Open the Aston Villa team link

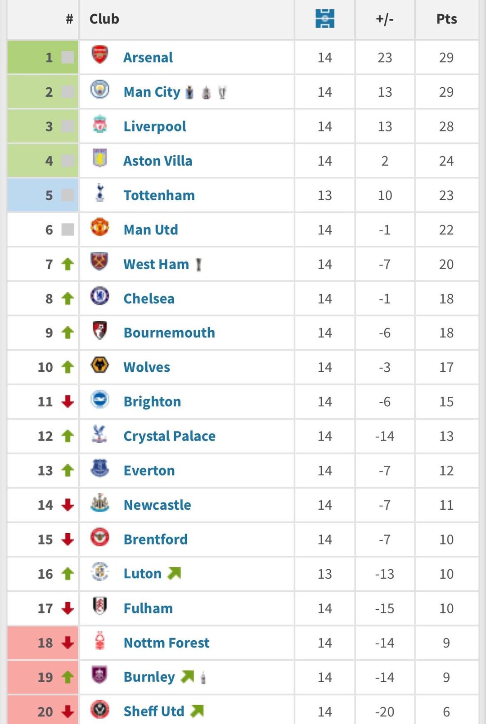pos(158,161)
